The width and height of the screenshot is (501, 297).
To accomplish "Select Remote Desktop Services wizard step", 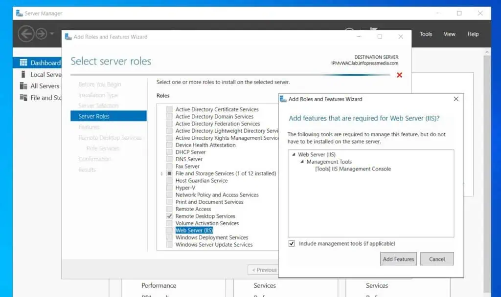I will pos(110,138).
